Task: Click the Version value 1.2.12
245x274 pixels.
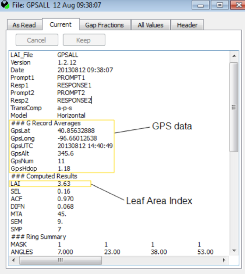Action: point(67,62)
